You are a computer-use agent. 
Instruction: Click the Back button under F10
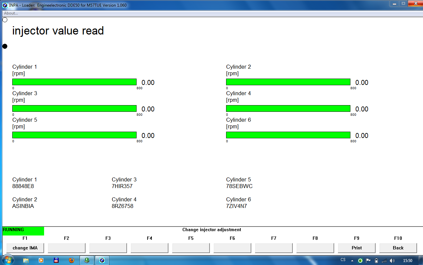click(398, 248)
